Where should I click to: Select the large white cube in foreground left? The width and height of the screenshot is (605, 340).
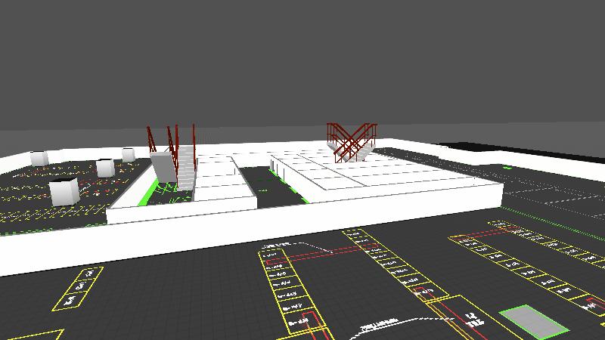point(64,191)
